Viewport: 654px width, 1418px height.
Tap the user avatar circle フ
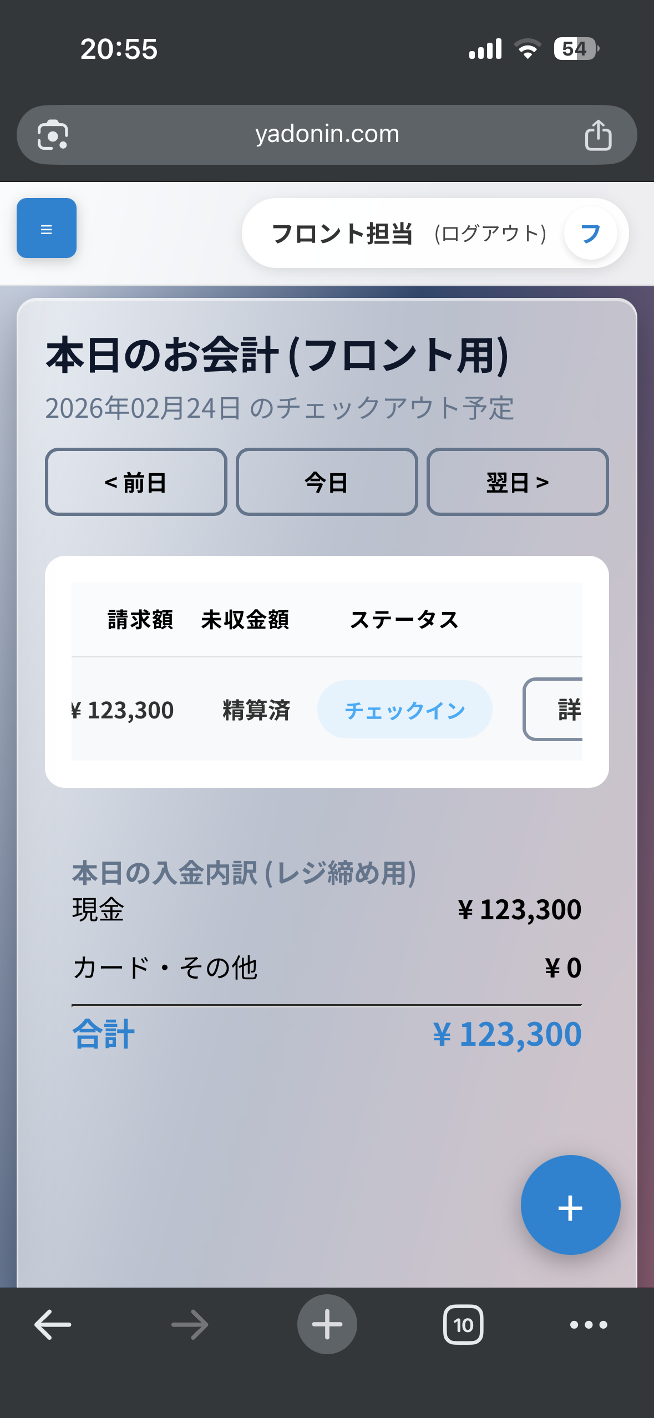[590, 234]
